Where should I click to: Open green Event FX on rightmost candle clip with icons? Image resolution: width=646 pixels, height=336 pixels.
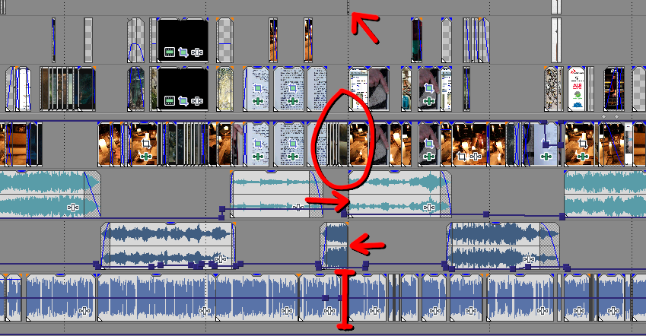pyautogui.click(x=582, y=157)
